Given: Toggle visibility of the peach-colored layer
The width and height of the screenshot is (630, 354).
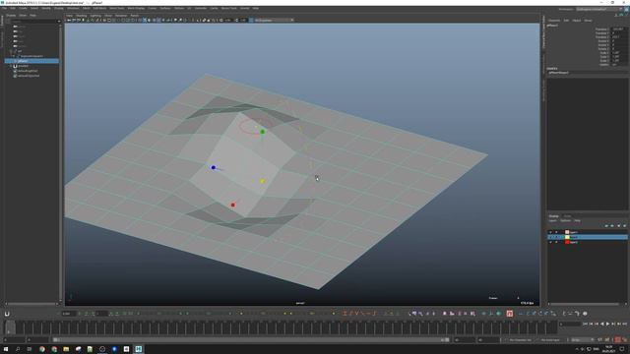Looking at the screenshot, I should (x=550, y=232).
